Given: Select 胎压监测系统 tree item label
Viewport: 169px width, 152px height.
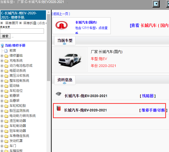Looking at the screenshot, I should pos(19,111).
